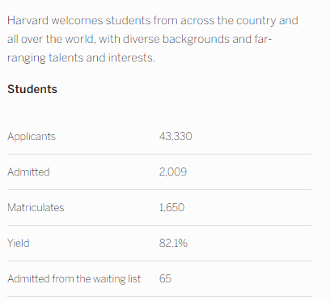This screenshot has height=301, width=330.
Task: Click the 2,009 admitted figure
Action: click(x=173, y=172)
